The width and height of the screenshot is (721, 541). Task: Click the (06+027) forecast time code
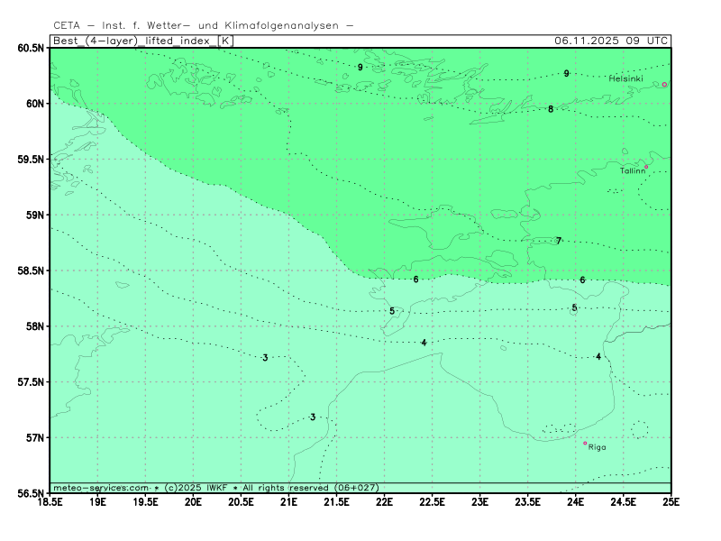pyautogui.click(x=356, y=488)
